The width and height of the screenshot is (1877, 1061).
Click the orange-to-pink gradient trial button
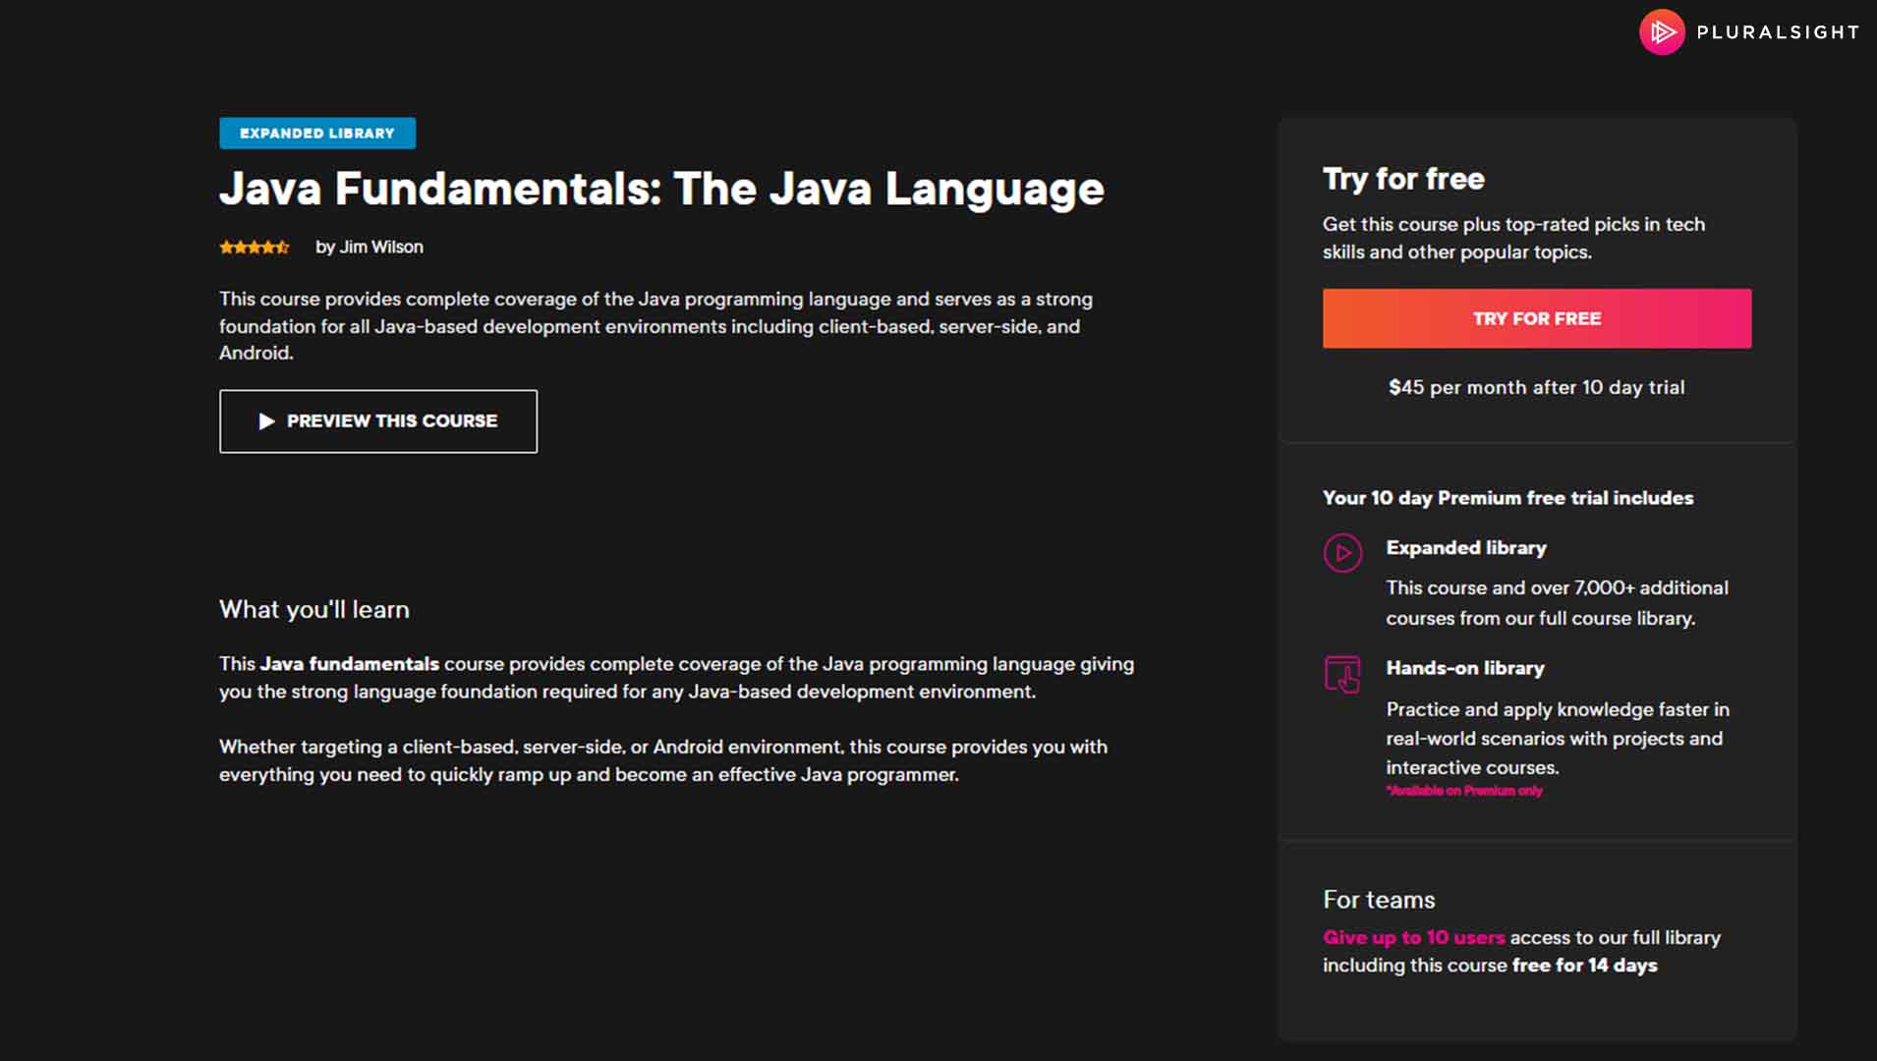1536,318
